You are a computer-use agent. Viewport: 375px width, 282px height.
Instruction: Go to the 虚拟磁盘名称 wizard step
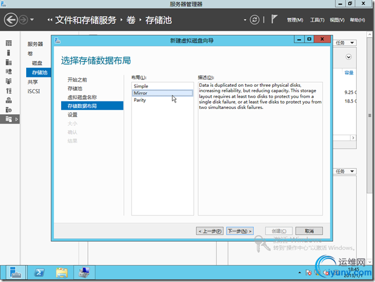(82, 97)
